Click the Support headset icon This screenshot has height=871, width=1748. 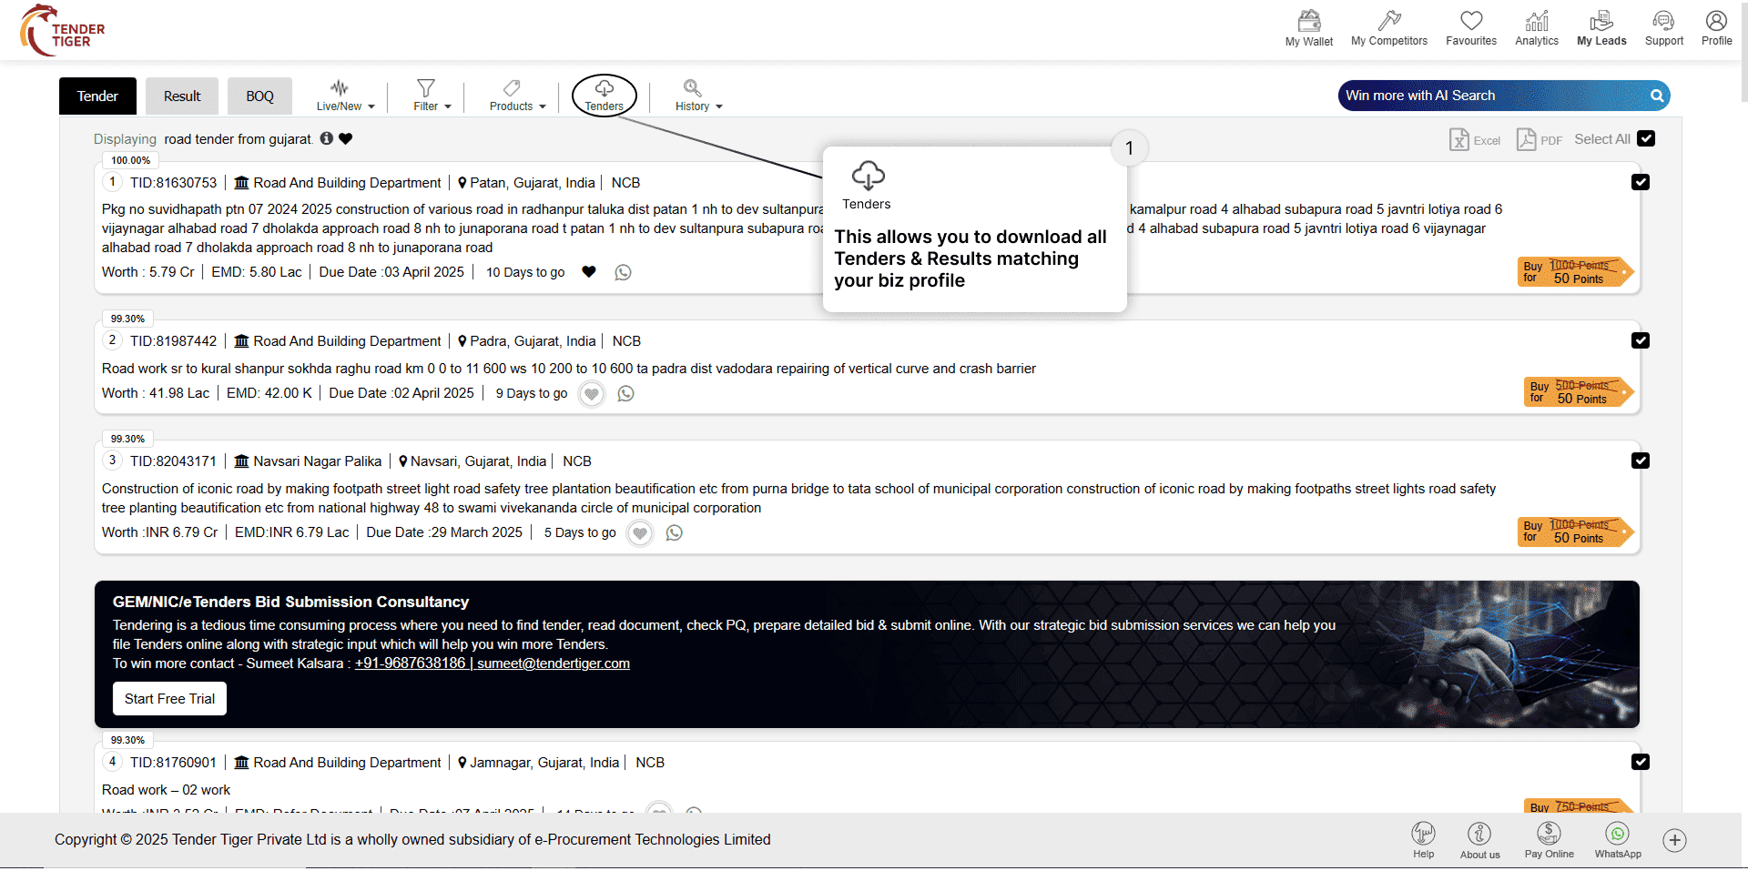click(1663, 21)
